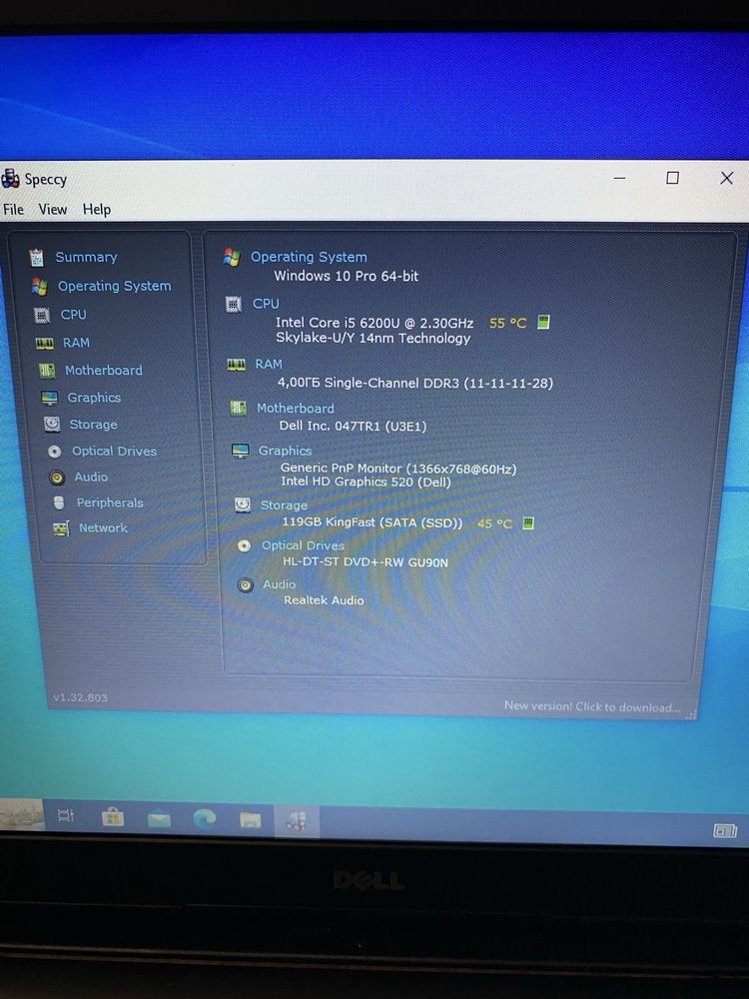Click 'Intel Core i5 6200U @ 2.30GHz' text
749x999 pixels.
[x=374, y=323]
